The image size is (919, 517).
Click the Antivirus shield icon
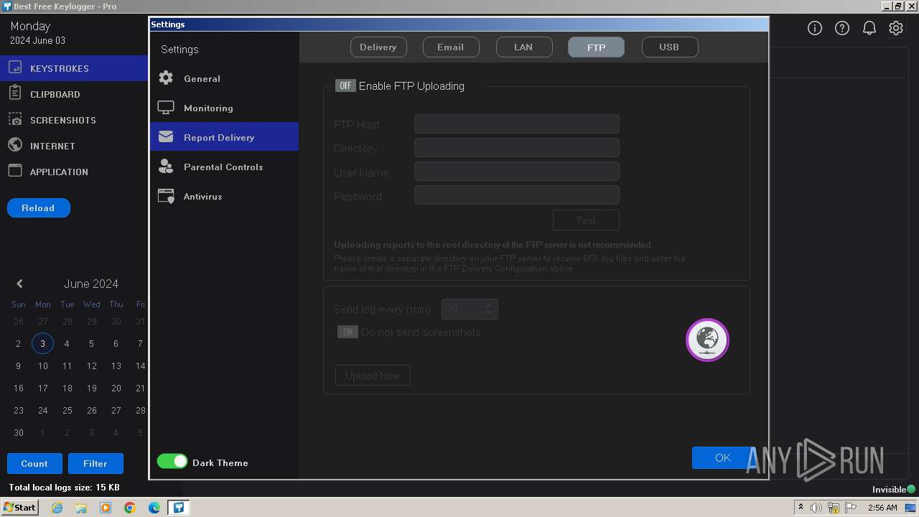pos(166,196)
